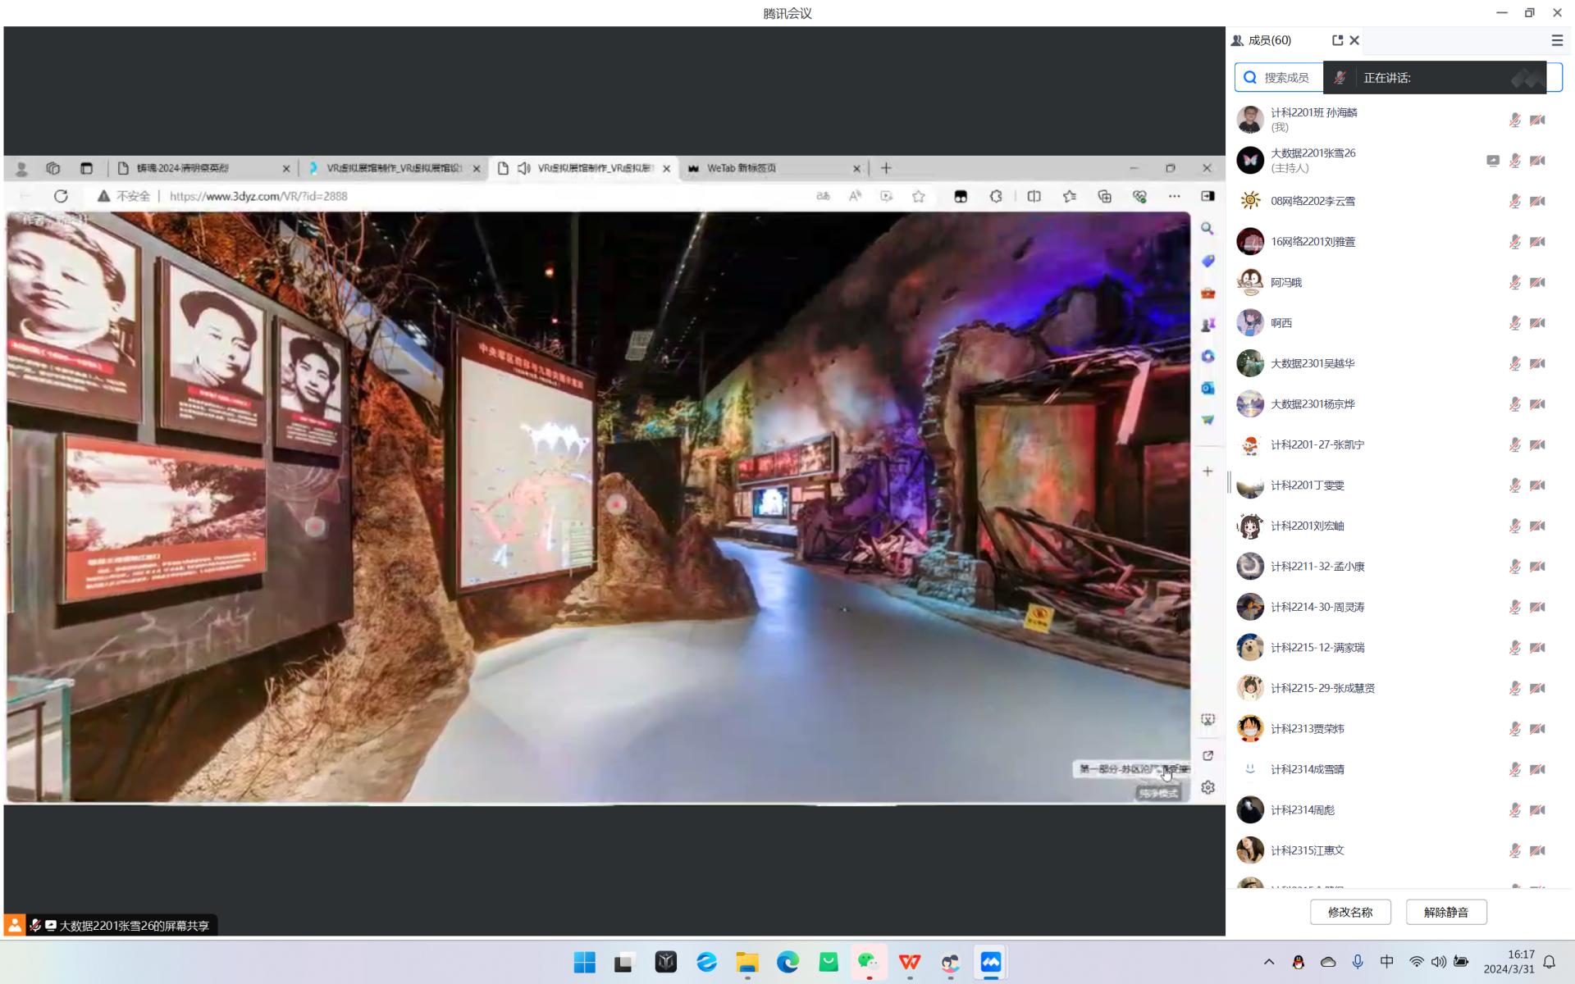
Task: Open the hamburger menu in members panel
Action: pyautogui.click(x=1556, y=40)
